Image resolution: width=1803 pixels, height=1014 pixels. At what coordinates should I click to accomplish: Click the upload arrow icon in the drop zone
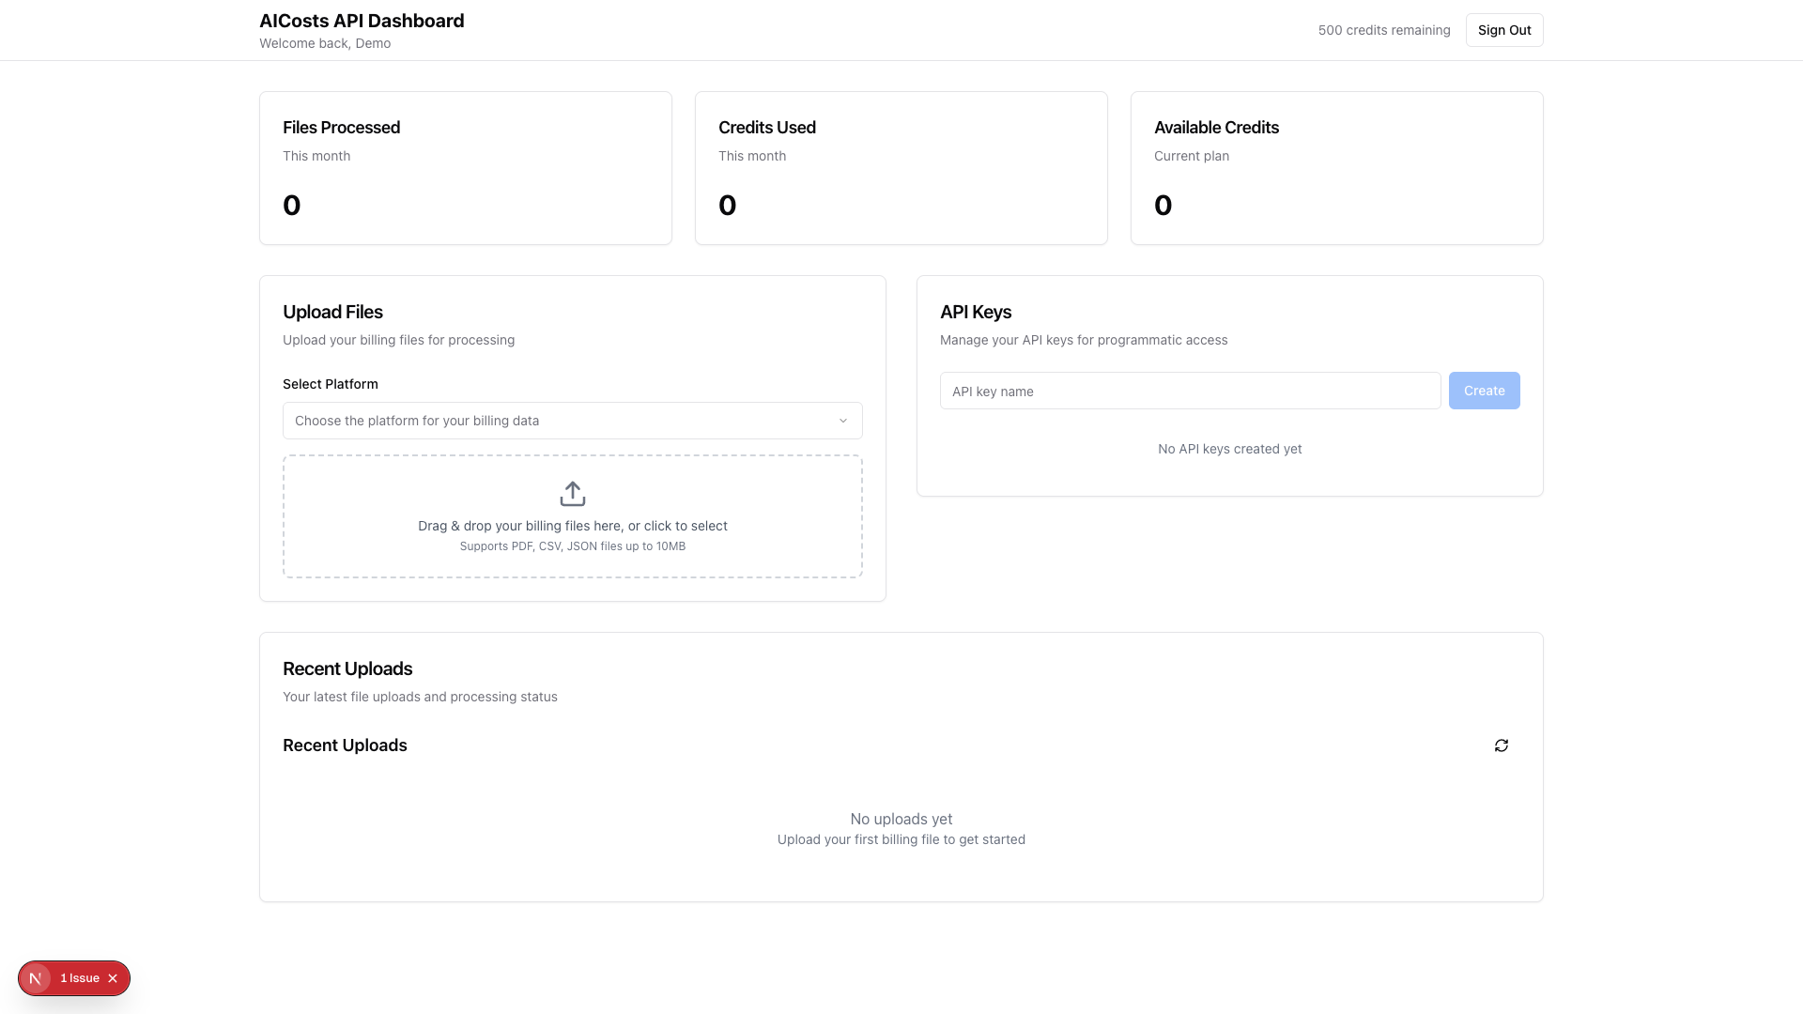pyautogui.click(x=572, y=492)
